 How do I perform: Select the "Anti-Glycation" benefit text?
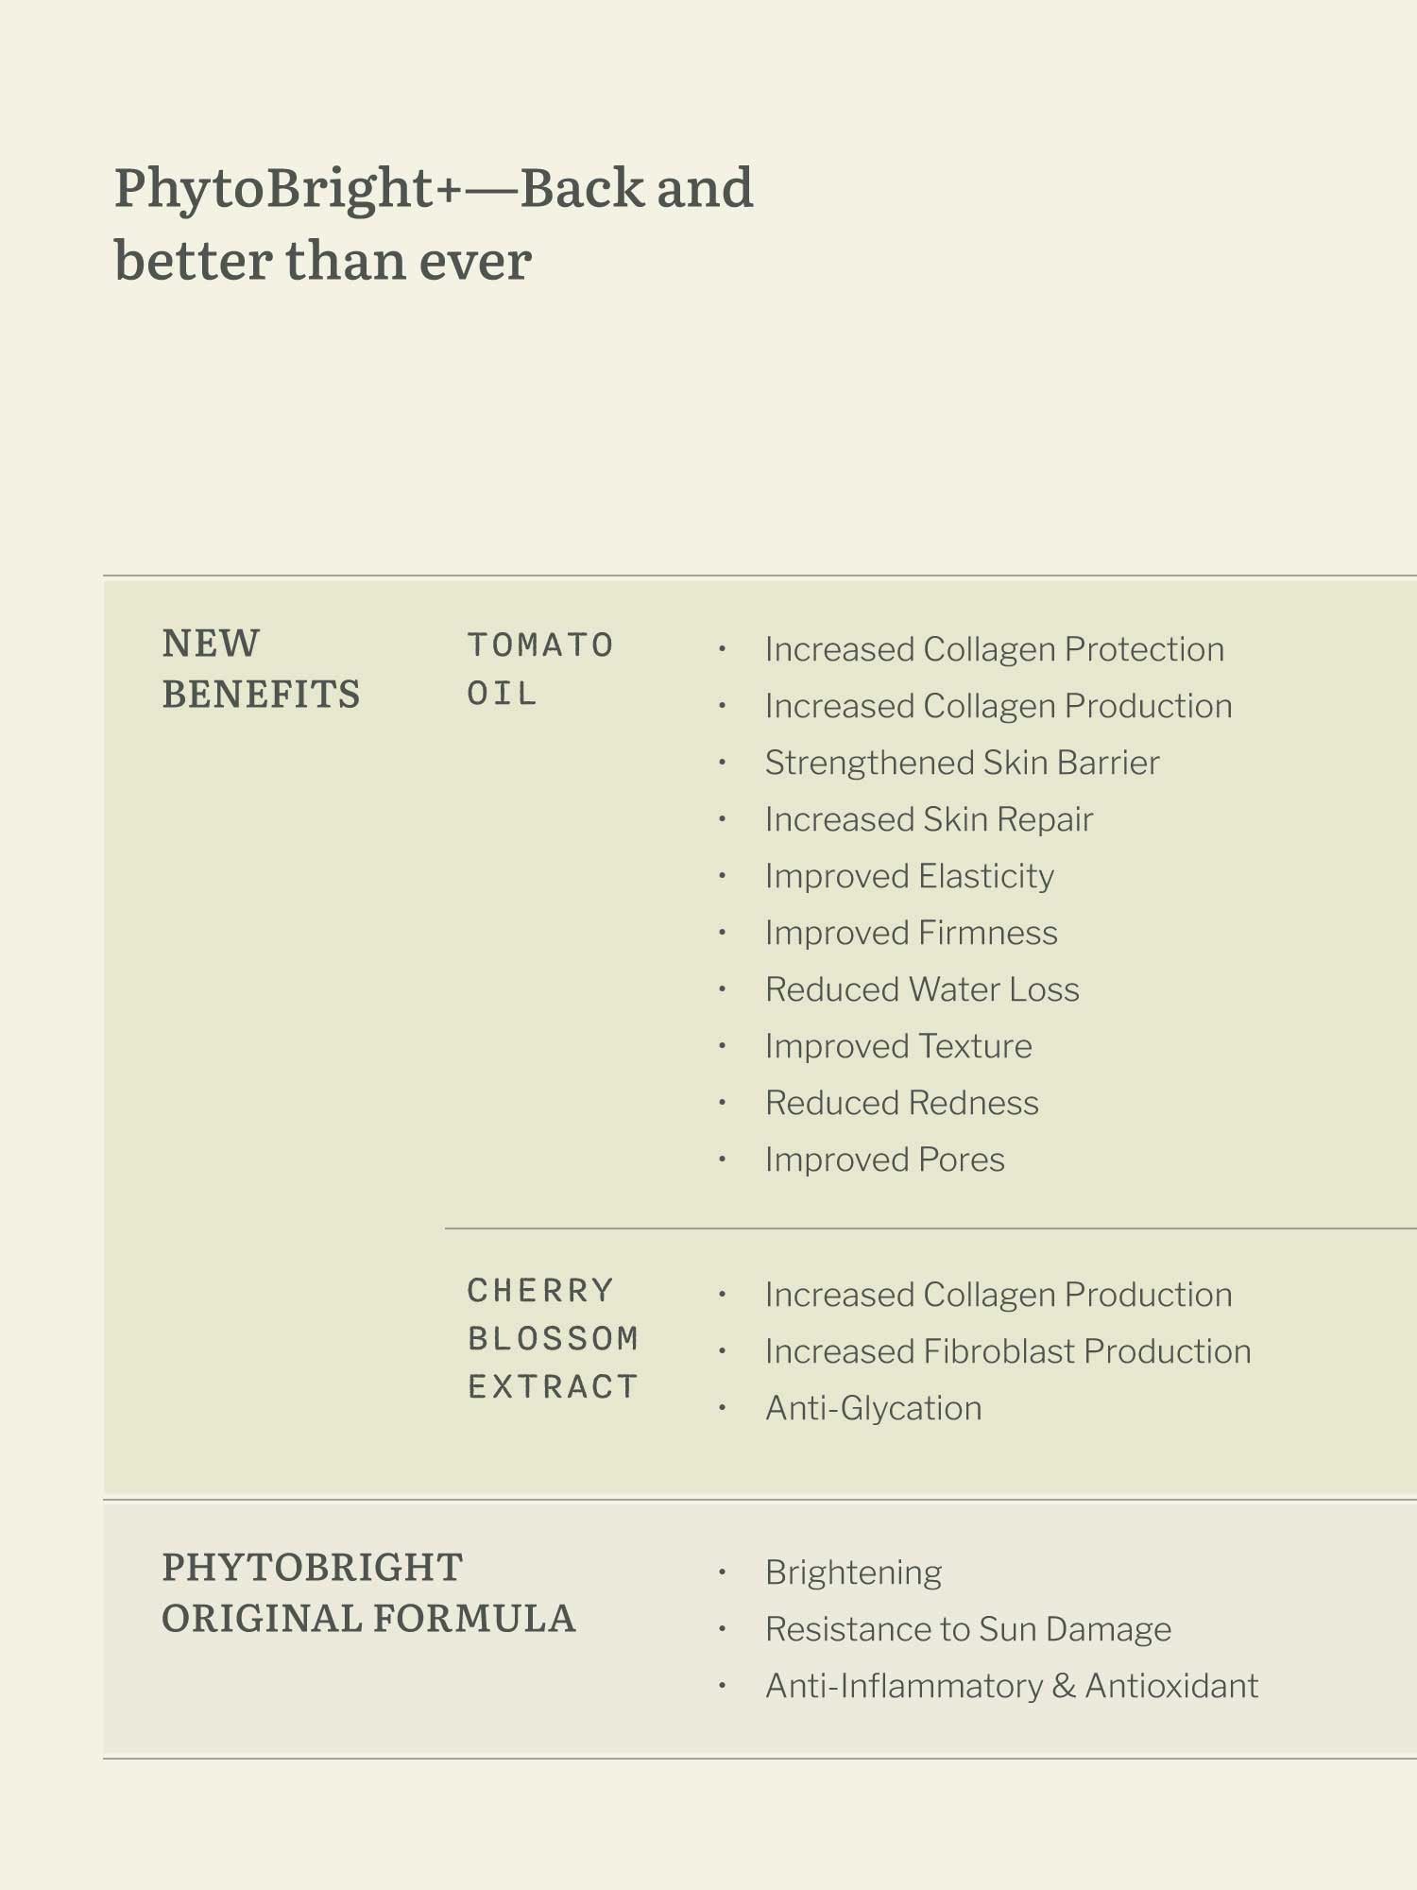pyautogui.click(x=873, y=1409)
